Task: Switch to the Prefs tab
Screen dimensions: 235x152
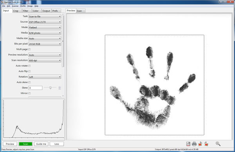Action: 56,11
